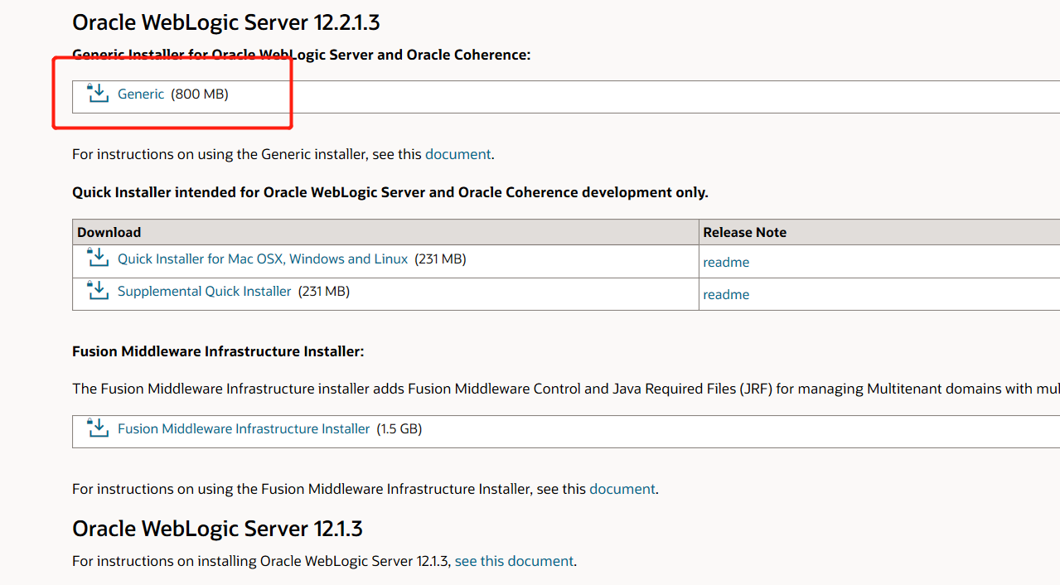Open the Fusion Middleware Infrastructure Installer link

pyautogui.click(x=244, y=429)
